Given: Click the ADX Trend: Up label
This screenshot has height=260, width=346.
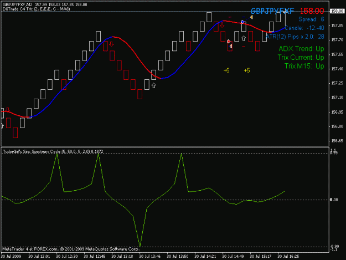Looking at the screenshot, I should [301, 48].
